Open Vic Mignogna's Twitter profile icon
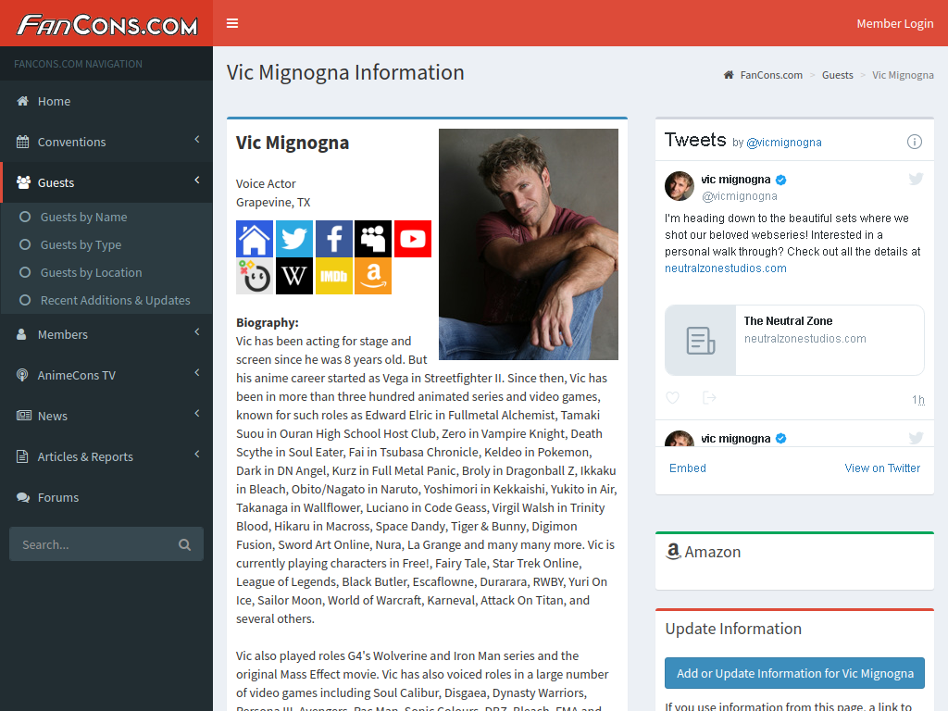Screen dimensions: 948x711 pos(294,239)
